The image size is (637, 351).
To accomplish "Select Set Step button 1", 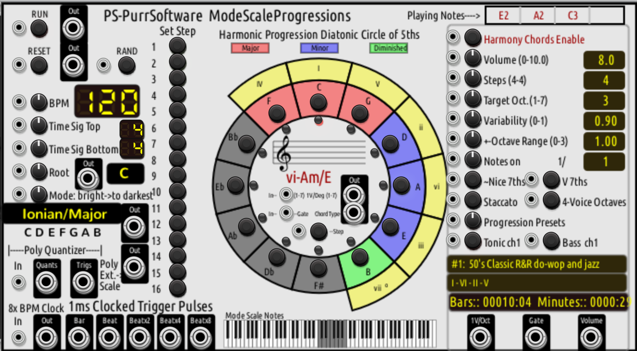I will (x=178, y=46).
